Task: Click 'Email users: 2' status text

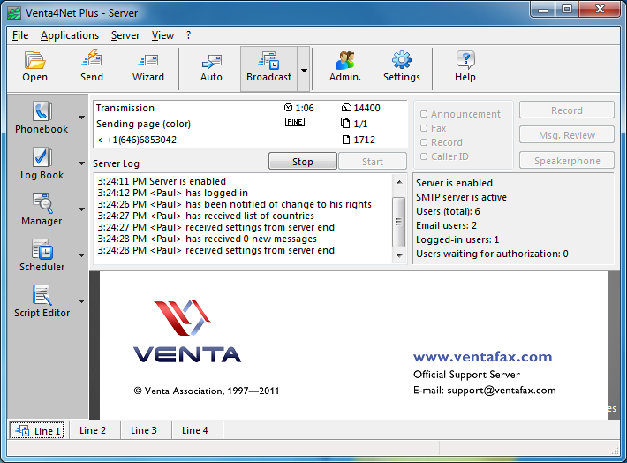Action: pyautogui.click(x=446, y=225)
